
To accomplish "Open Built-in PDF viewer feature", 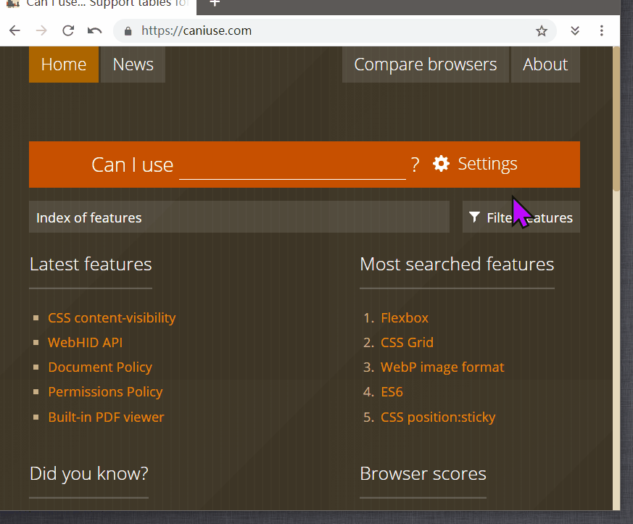I will (106, 417).
